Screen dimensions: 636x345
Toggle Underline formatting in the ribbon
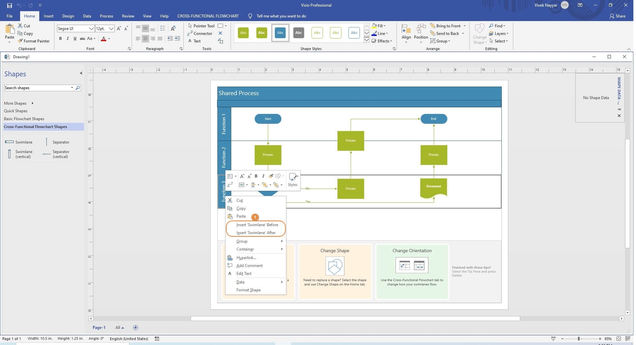point(75,39)
